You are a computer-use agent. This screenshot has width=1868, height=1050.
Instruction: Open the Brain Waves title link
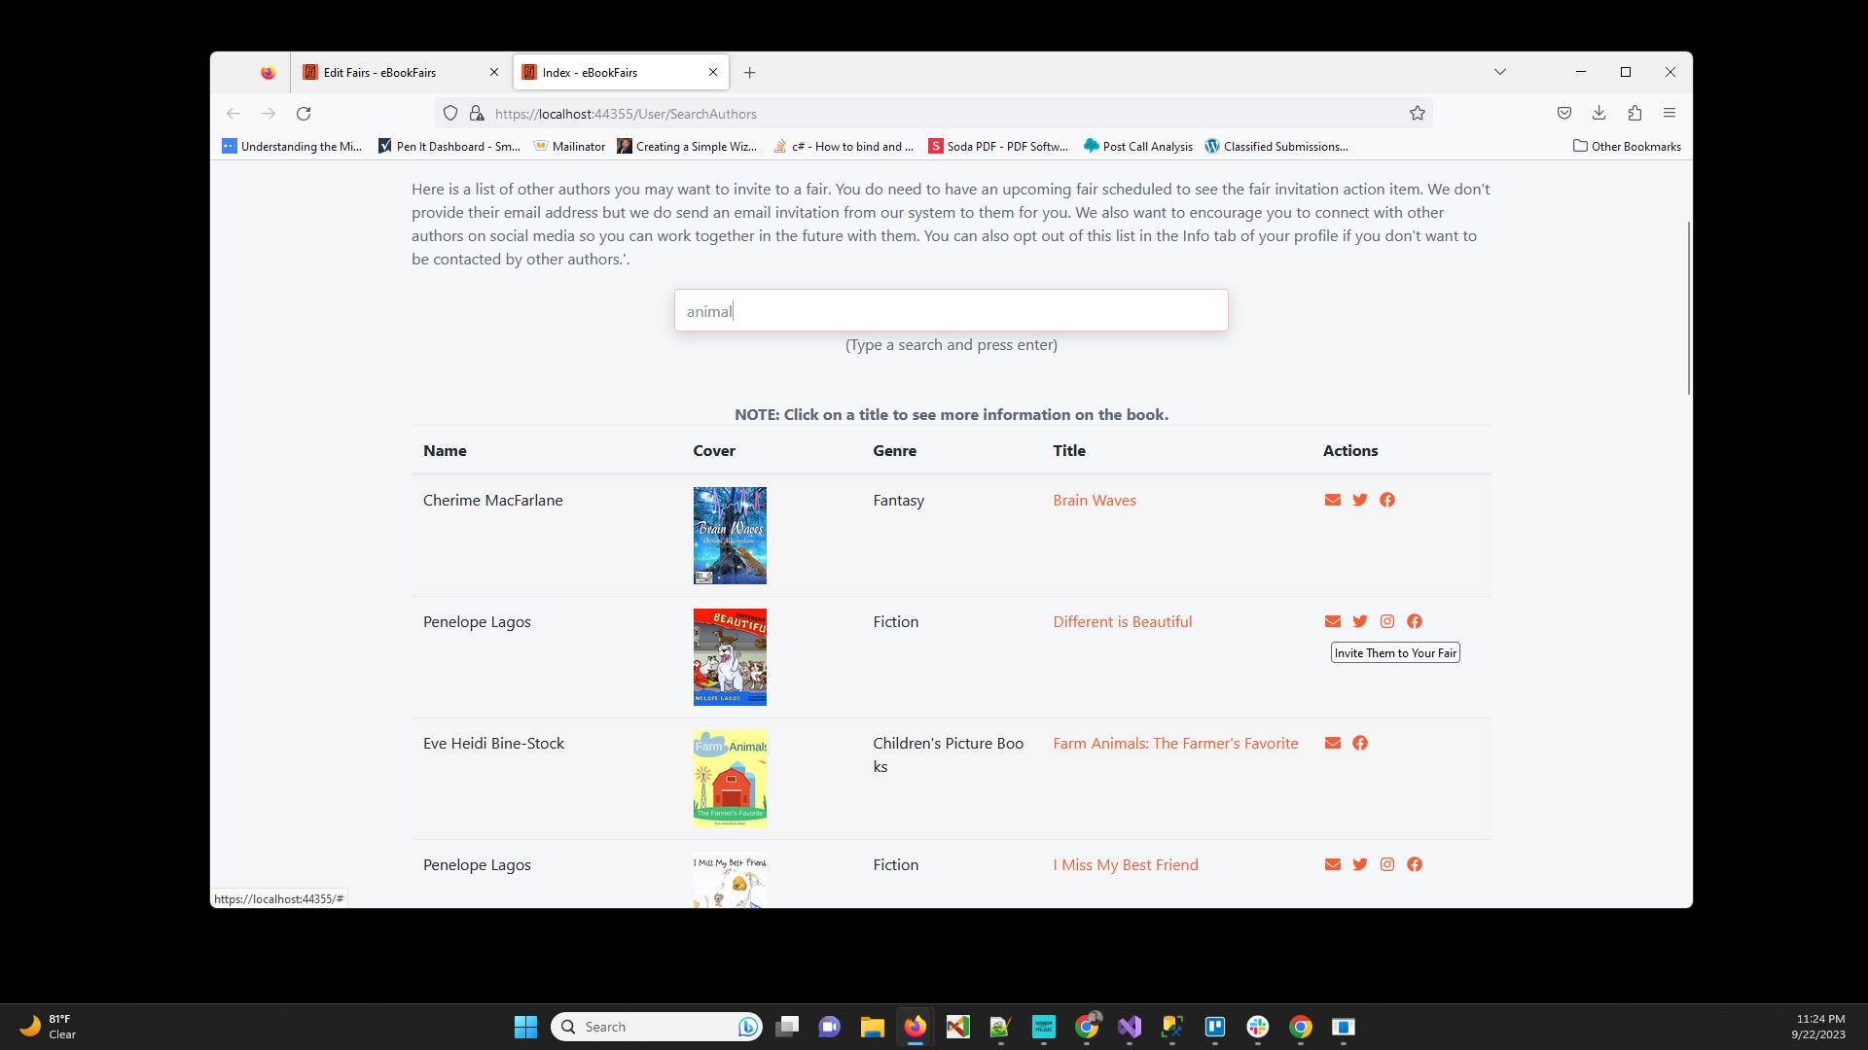(x=1094, y=500)
